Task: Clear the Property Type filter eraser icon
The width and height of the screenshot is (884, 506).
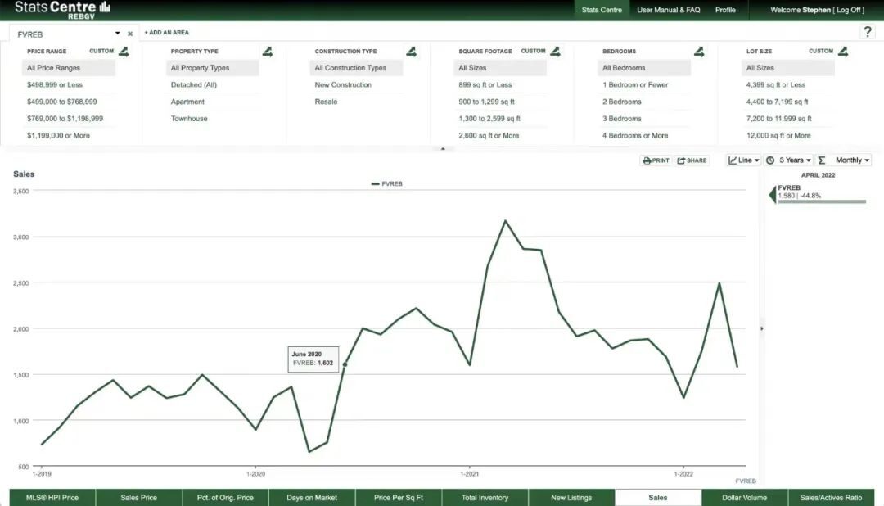Action: click(x=267, y=52)
